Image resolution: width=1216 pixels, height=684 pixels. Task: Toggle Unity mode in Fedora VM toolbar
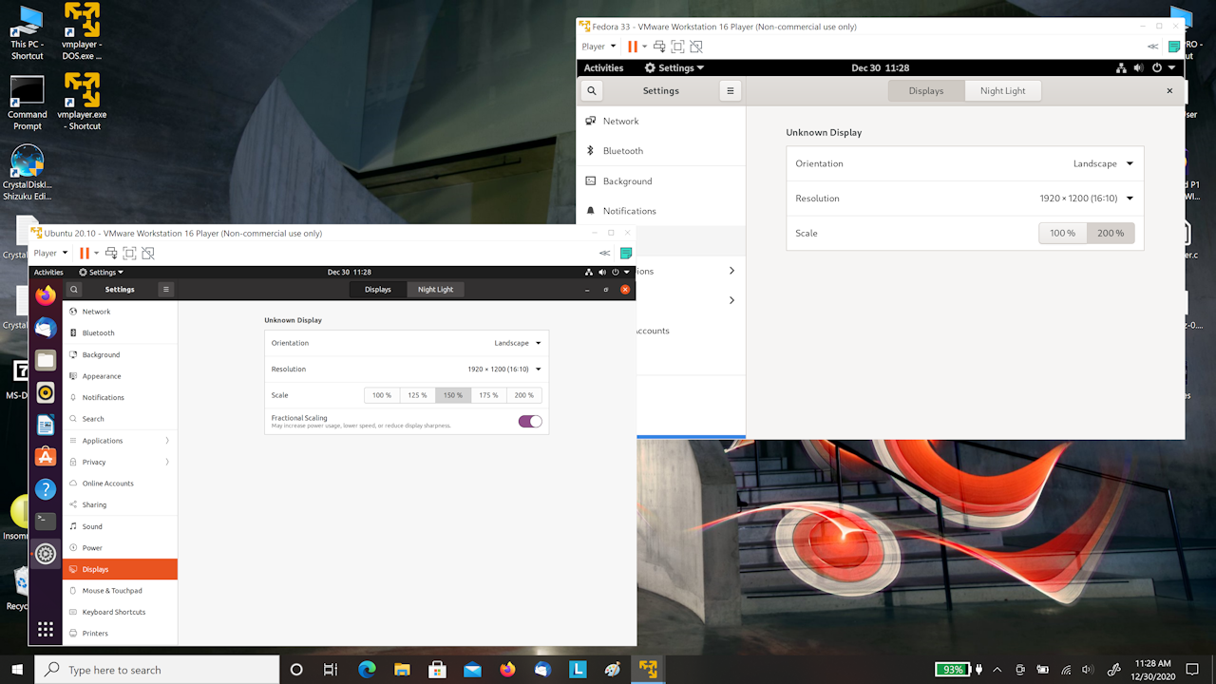[696, 46]
